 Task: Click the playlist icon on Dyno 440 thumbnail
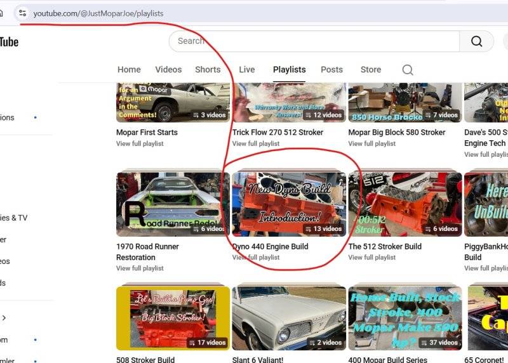tap(308, 229)
